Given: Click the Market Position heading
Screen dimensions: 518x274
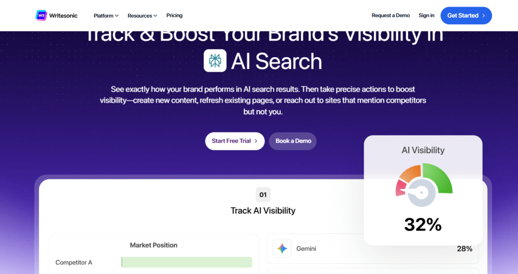Looking at the screenshot, I should tap(153, 245).
